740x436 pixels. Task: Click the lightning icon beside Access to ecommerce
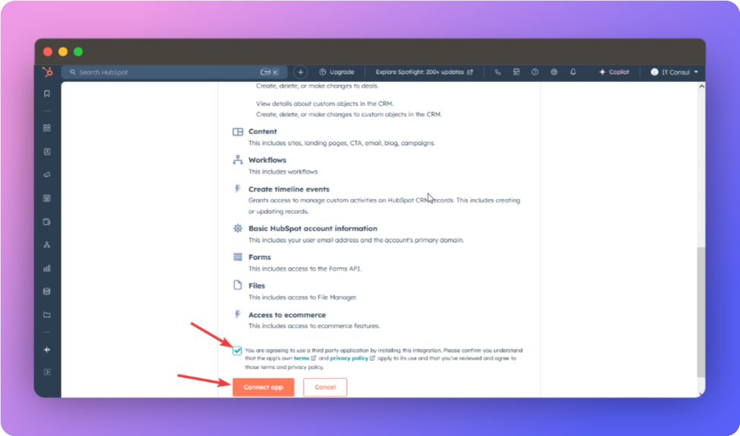[x=238, y=315]
